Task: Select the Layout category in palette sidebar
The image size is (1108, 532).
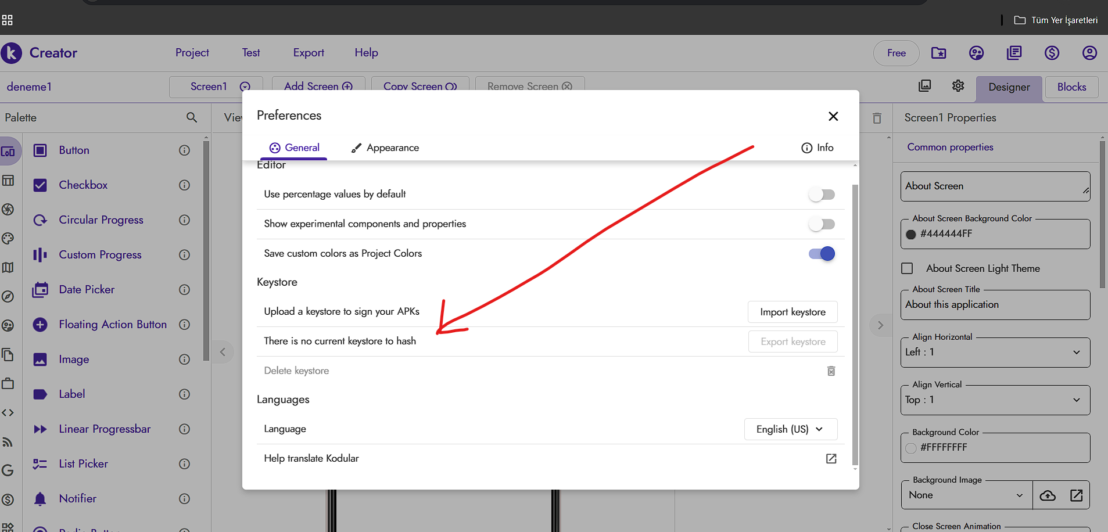Action: 8,181
